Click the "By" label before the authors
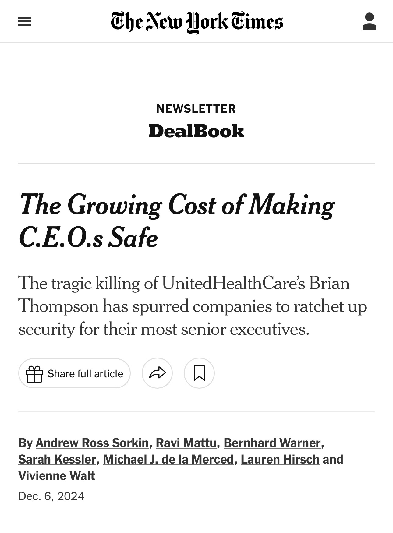This screenshot has height=533, width=393. pyautogui.click(x=25, y=443)
